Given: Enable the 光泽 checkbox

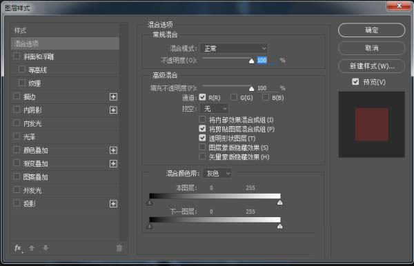Looking at the screenshot, I should (17, 136).
